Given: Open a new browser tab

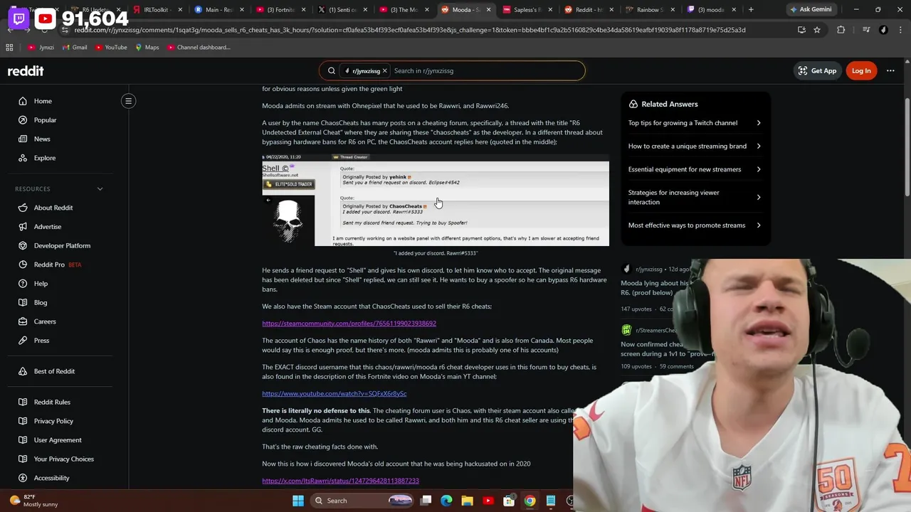Looking at the screenshot, I should pos(751,10).
